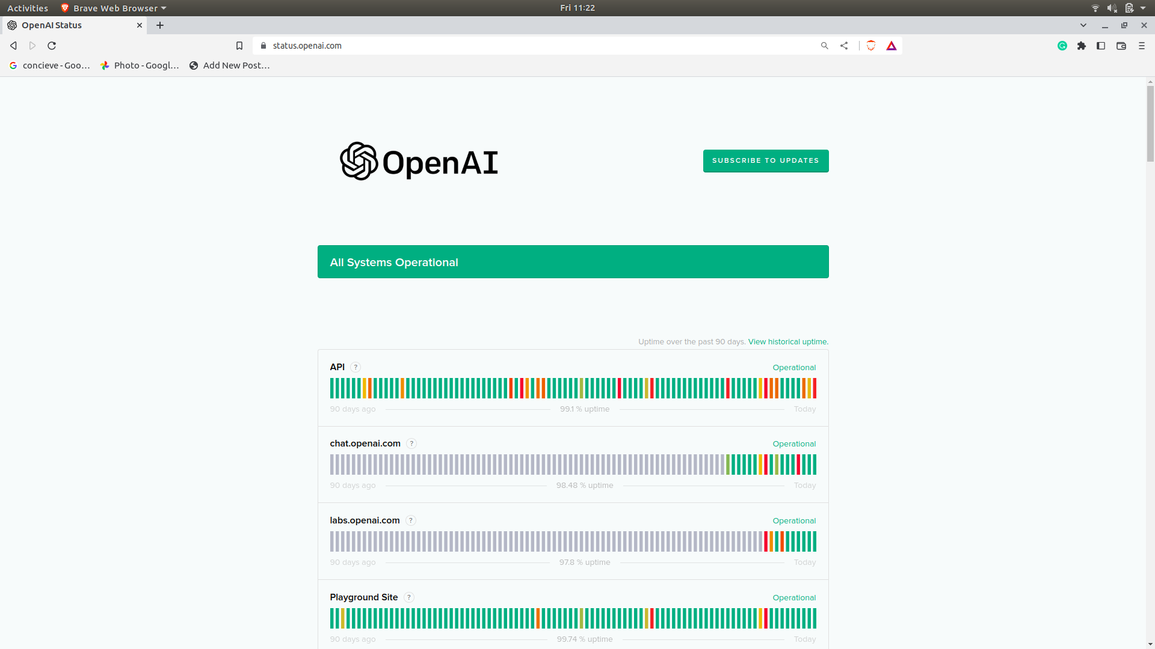The image size is (1155, 649).
Task: Share this page via share icon
Action: point(844,46)
